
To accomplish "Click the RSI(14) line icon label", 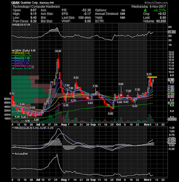I will [13, 25].
